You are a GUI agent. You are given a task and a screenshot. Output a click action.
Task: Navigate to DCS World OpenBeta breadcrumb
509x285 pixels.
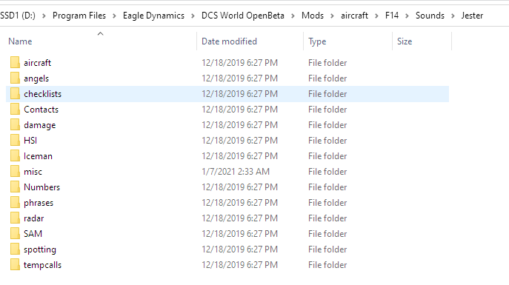pos(243,16)
